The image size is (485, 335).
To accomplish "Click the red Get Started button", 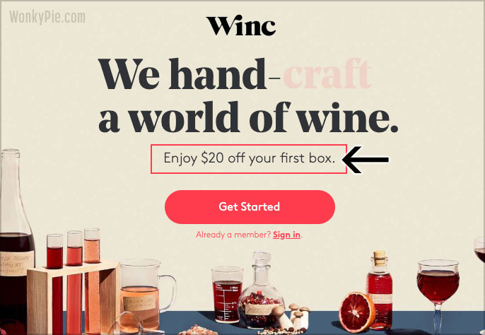I will [250, 206].
